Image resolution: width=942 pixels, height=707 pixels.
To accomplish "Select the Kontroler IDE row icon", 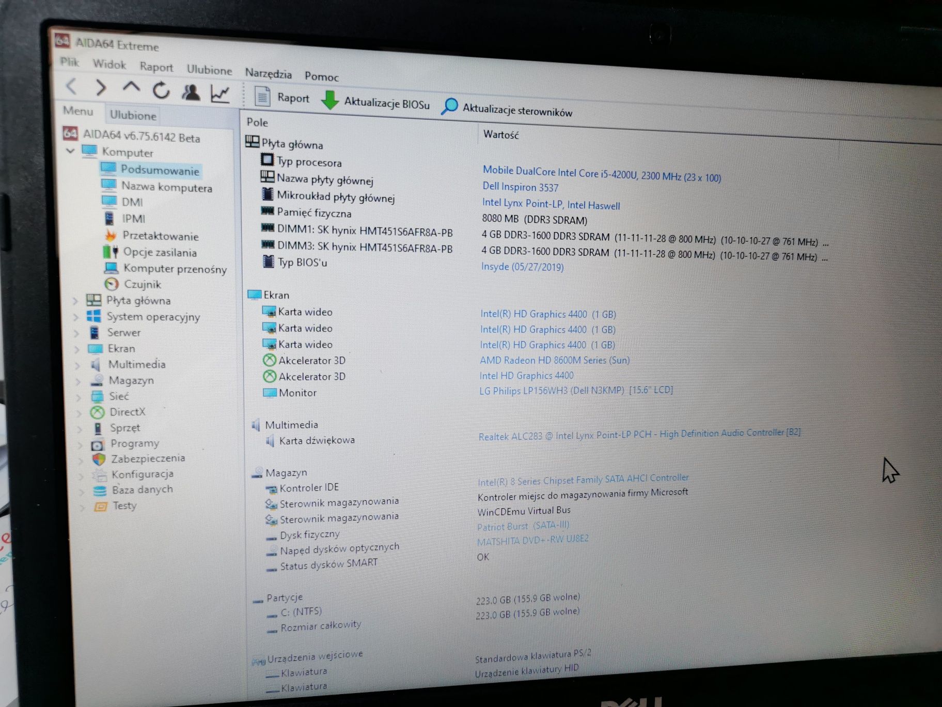I will coord(271,488).
